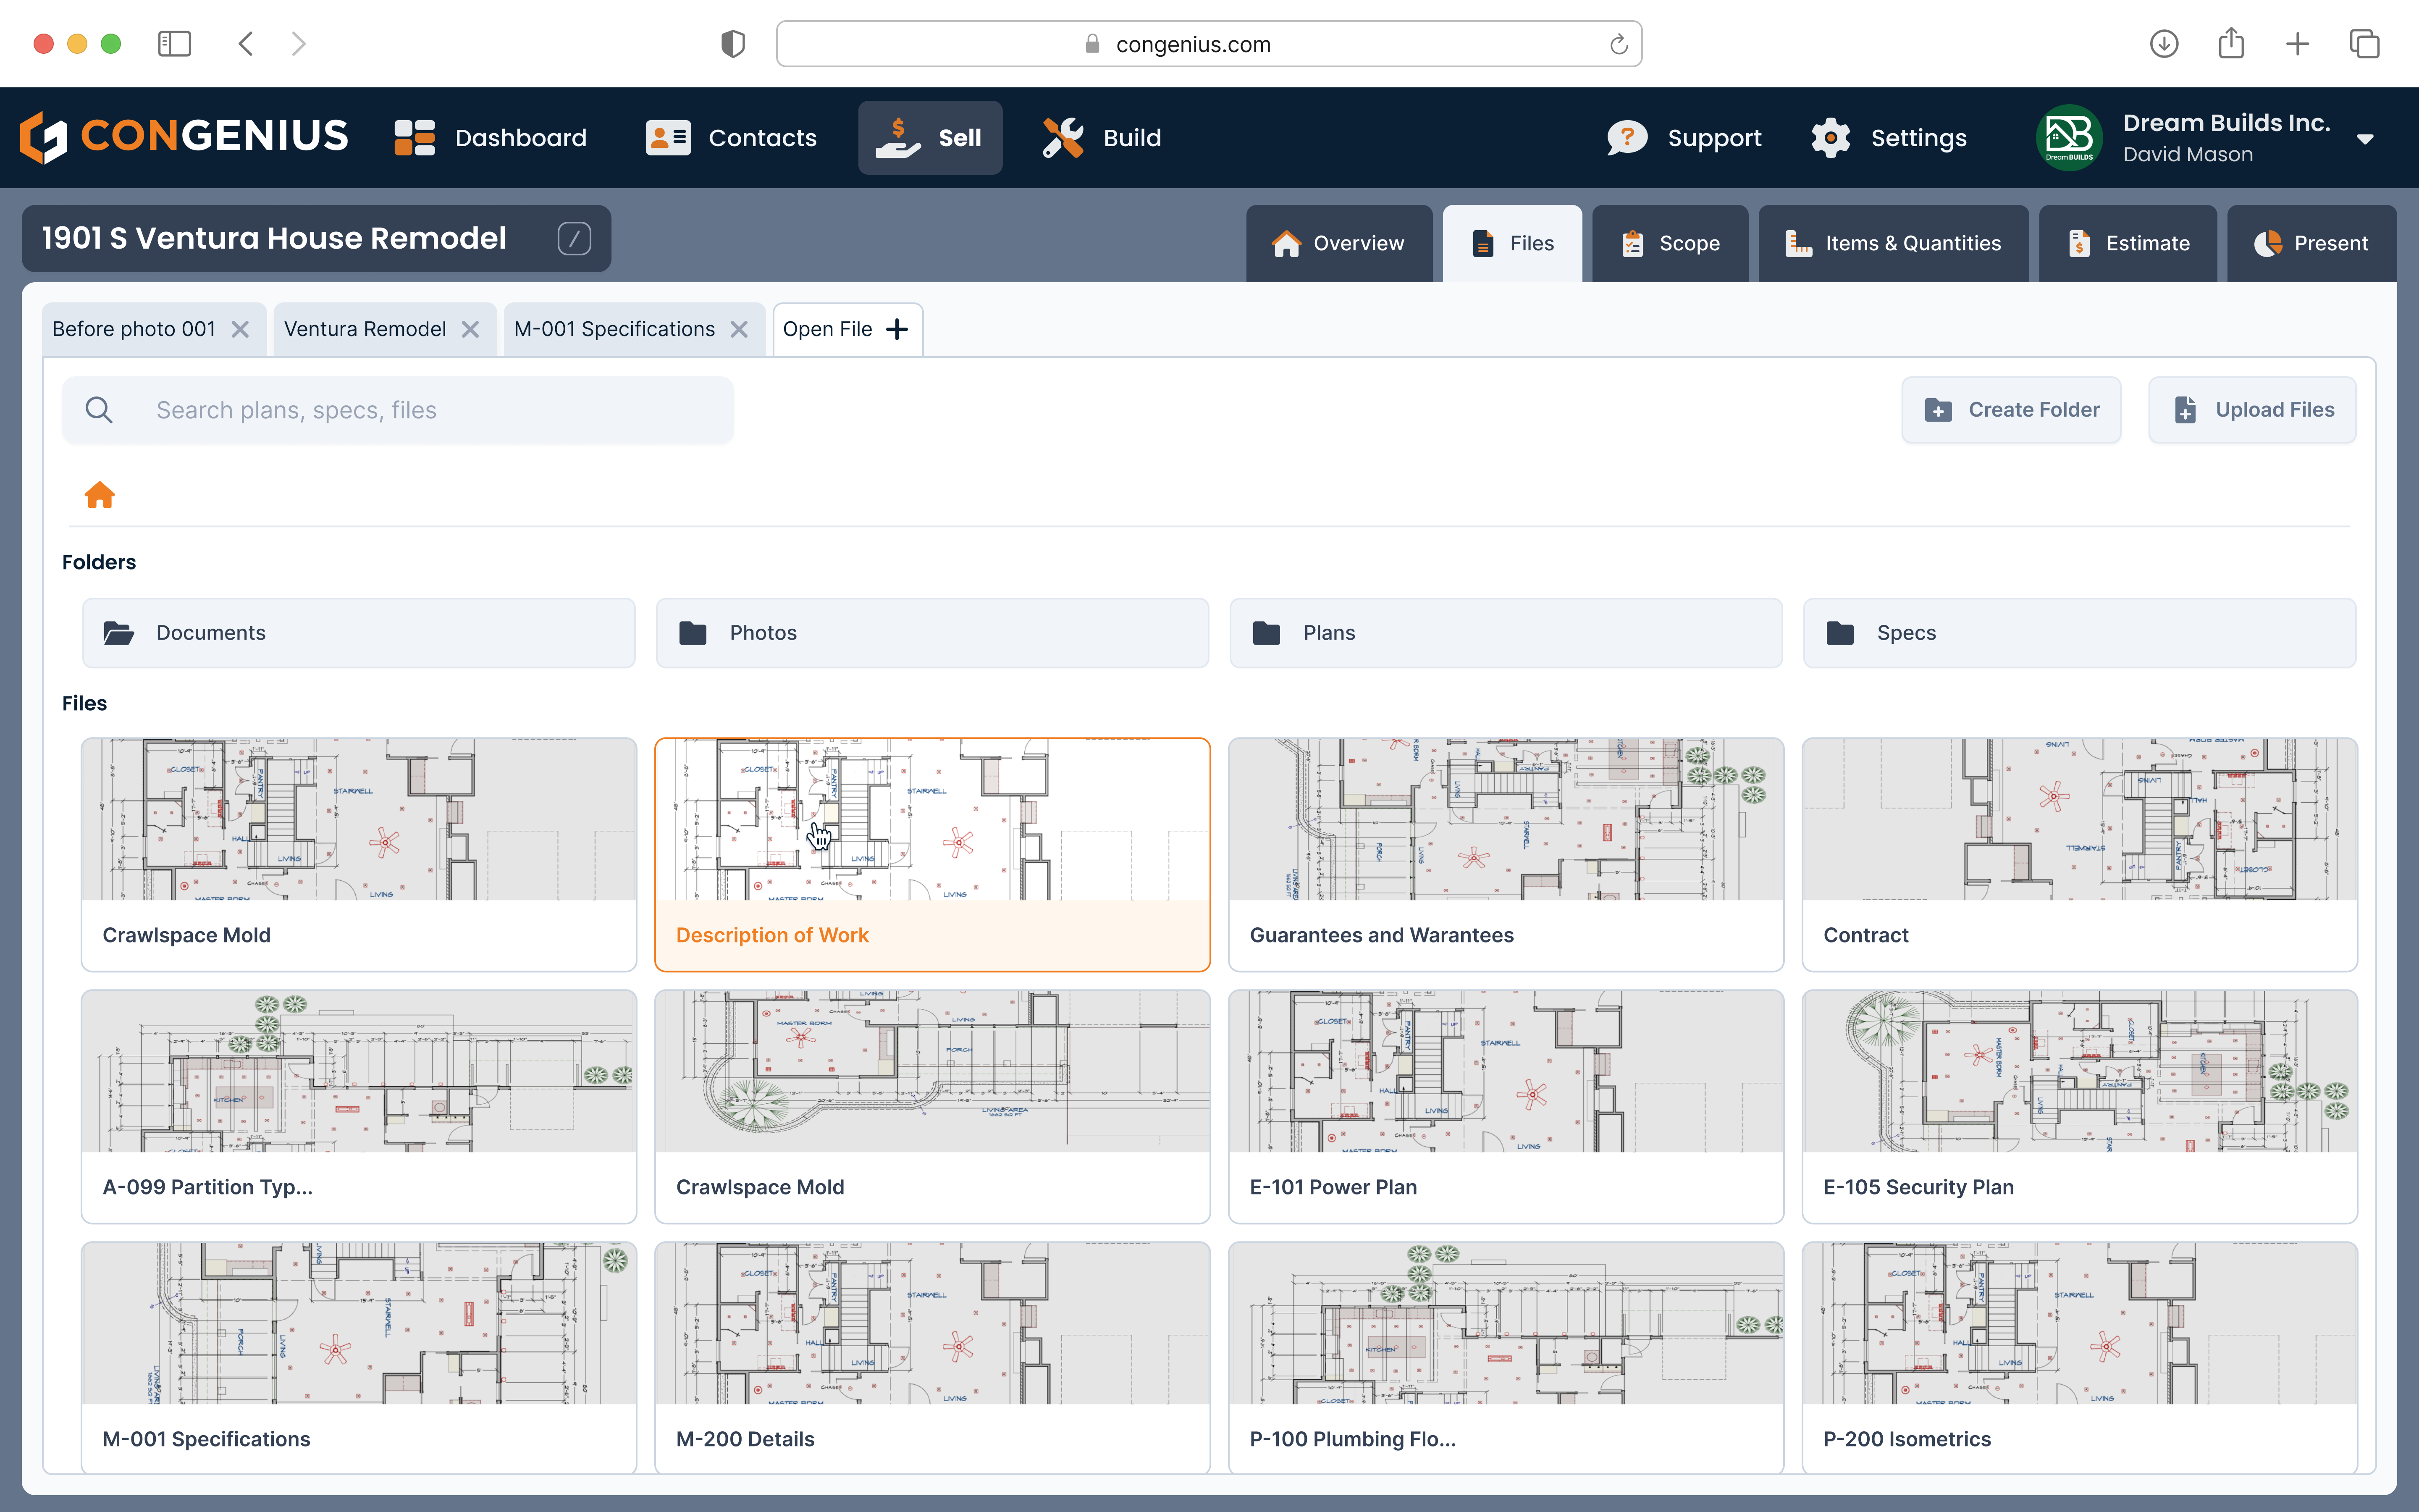2419x1512 pixels.
Task: Click the congenius.com address bar
Action: (x=1209, y=44)
